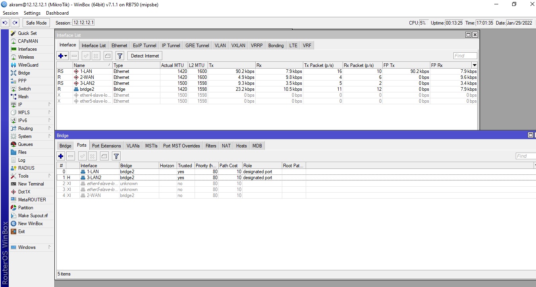Click the Detect Internet button
Image resolution: width=536 pixels, height=287 pixels.
144,55
